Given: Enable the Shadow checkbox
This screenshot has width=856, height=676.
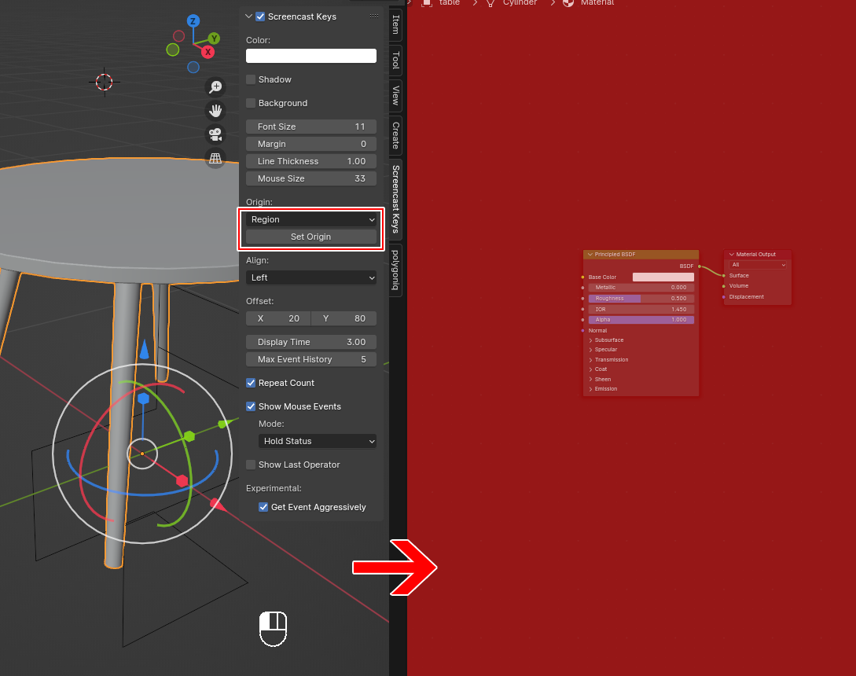Looking at the screenshot, I should [251, 79].
